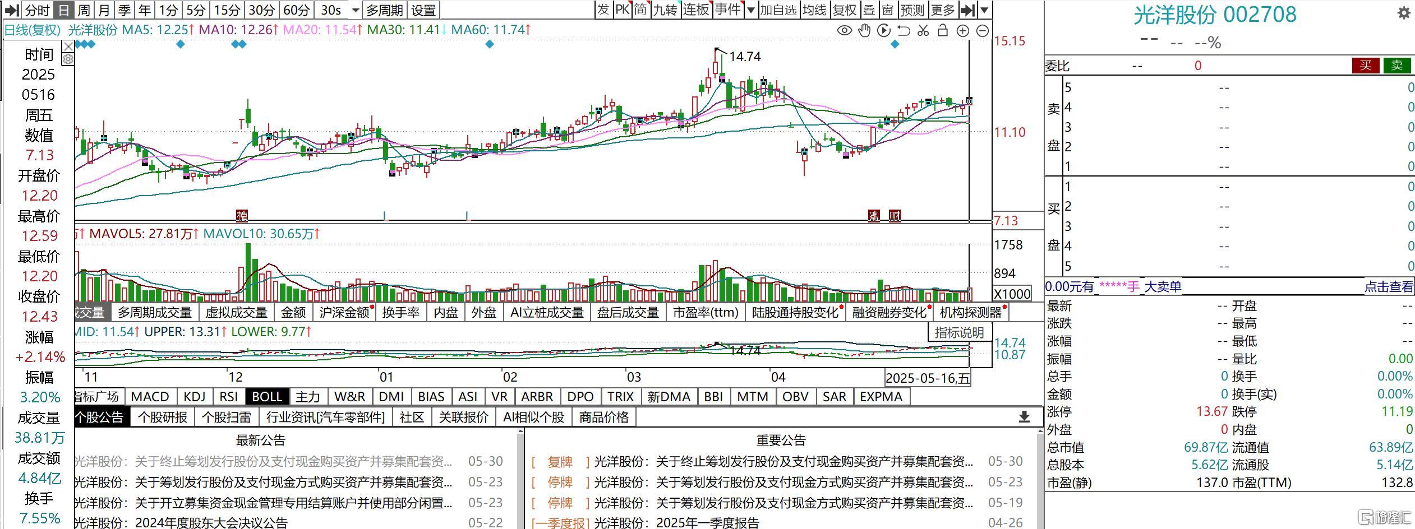
Task: Click the 榜 marker at chart bottom near December
Action: [242, 215]
